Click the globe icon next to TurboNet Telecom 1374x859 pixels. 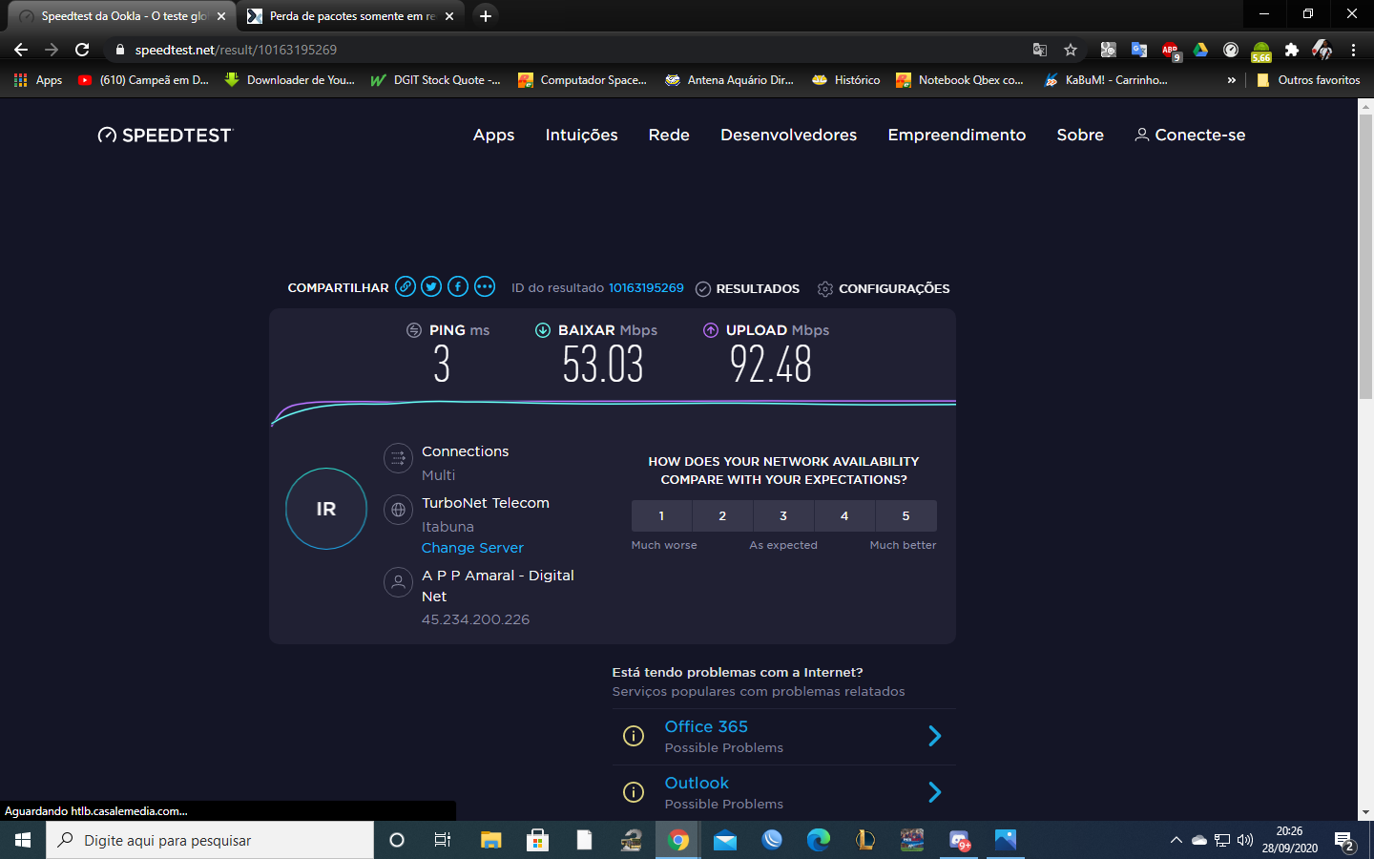398,510
